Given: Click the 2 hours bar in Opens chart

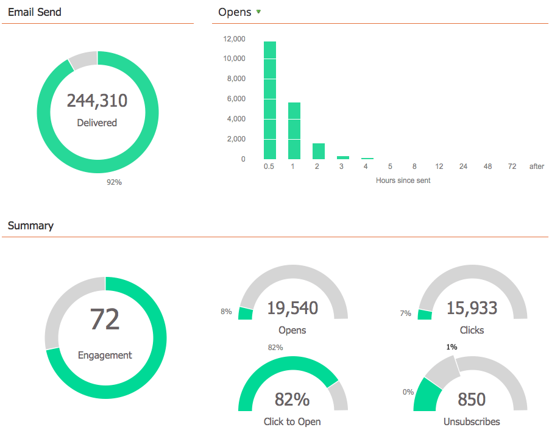Looking at the screenshot, I should coord(317,149).
